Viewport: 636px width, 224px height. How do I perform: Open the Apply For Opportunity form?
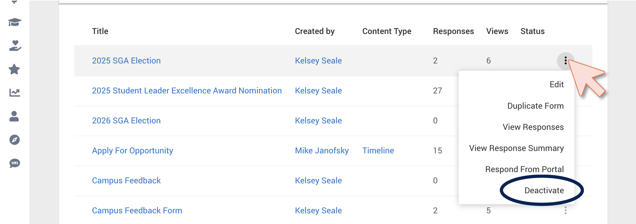(133, 151)
